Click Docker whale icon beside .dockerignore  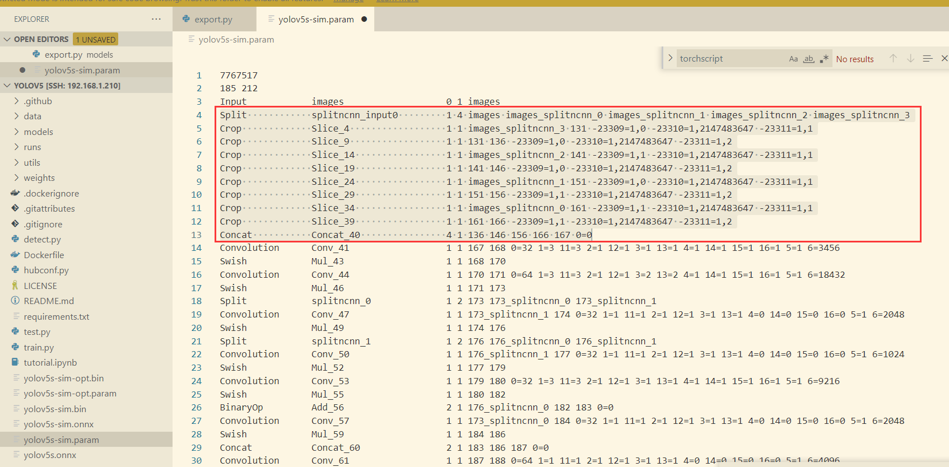(x=15, y=193)
